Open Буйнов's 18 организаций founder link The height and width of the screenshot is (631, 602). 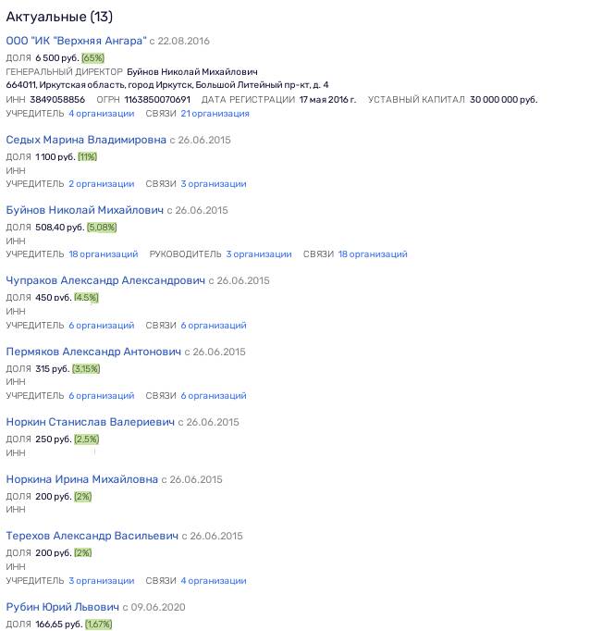104,254
